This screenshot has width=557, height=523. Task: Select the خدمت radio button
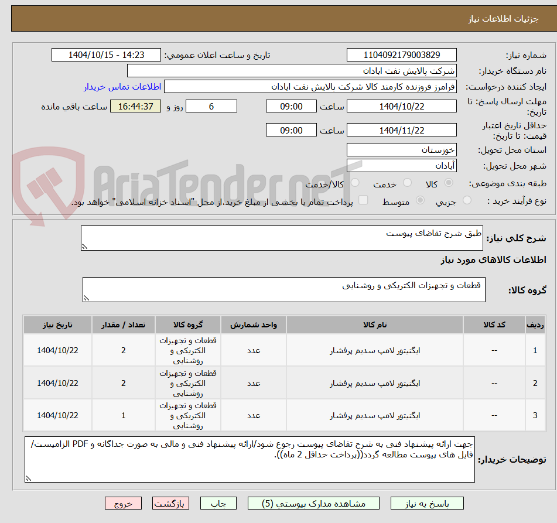(x=407, y=183)
